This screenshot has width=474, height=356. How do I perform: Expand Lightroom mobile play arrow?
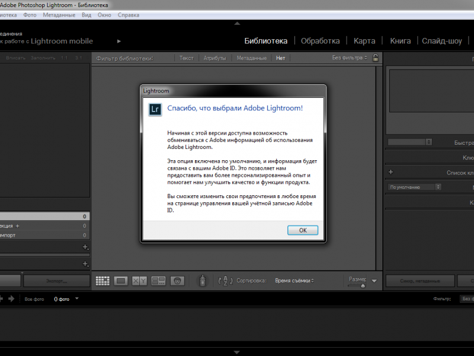tap(119, 41)
